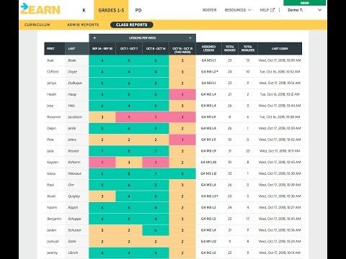
Task: Select last name Jacobson
Action: coord(75,117)
